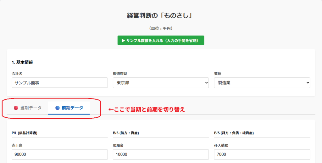Click the 1. 基本情報 section title
This screenshot has width=322, height=163.
22,62
